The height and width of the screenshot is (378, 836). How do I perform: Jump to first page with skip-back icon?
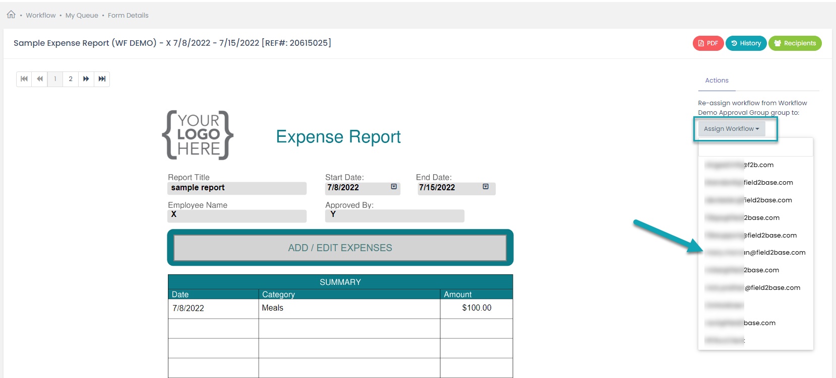tap(24, 79)
